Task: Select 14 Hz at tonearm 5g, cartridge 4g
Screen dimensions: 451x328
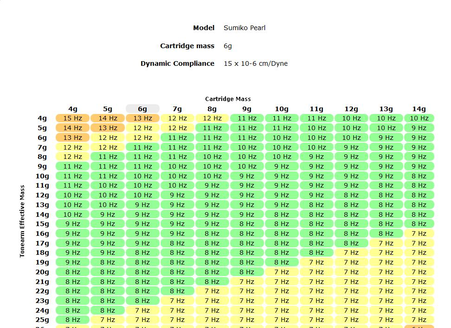Action: pyautogui.click(x=73, y=128)
